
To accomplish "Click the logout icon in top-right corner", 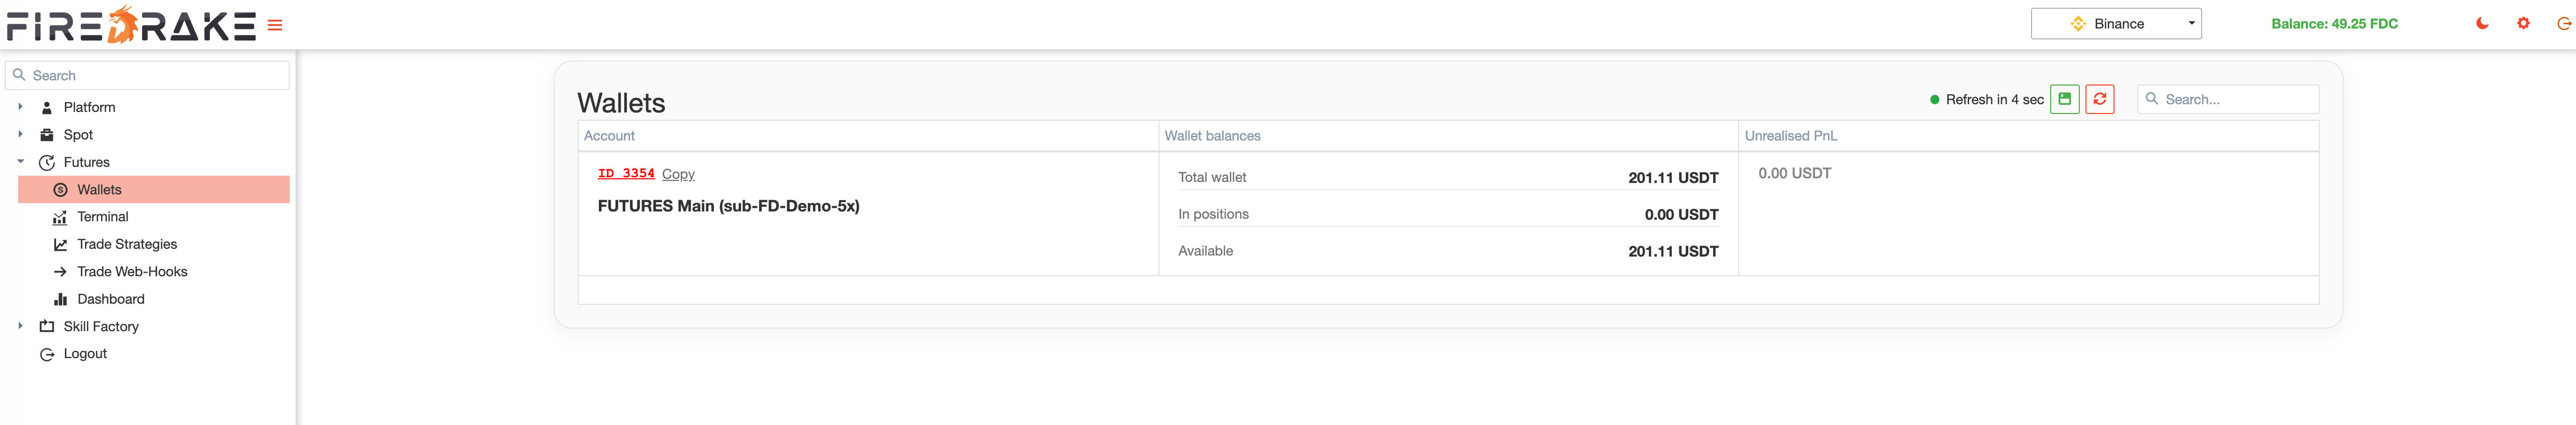I will pyautogui.click(x=2564, y=23).
